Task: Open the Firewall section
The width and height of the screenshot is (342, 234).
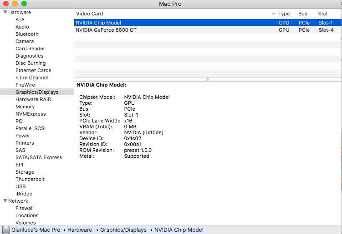Action: [x=25, y=208]
